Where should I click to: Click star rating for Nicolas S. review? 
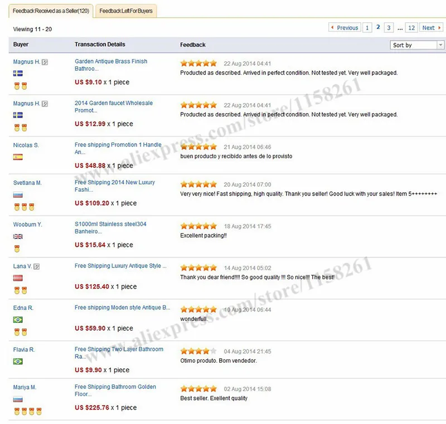click(198, 147)
